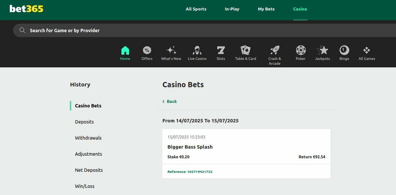Focus the Search for Game or Provider field
The width and height of the screenshot is (396, 195).
point(205,30)
